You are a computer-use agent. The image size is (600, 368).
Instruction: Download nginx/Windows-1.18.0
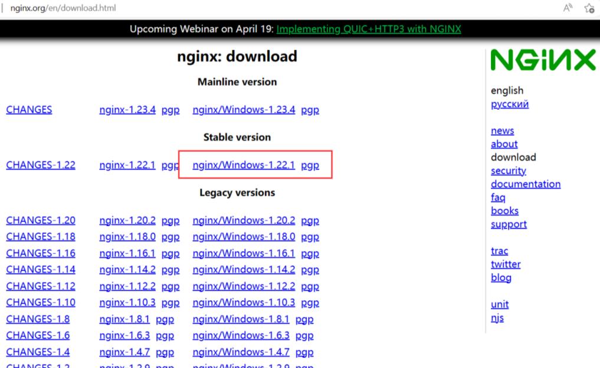coord(244,237)
